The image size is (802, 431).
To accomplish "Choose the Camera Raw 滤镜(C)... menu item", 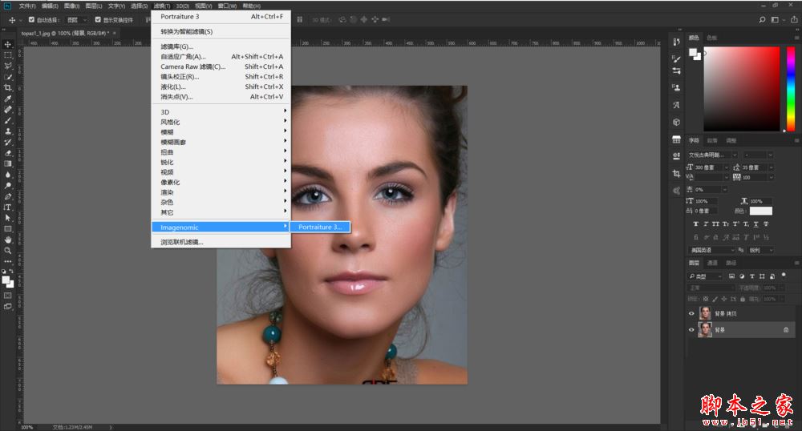I will (221, 67).
